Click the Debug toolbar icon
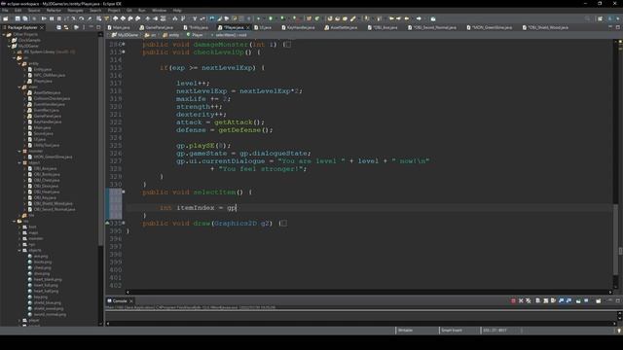Screen dimensions: 623x350 259,18
